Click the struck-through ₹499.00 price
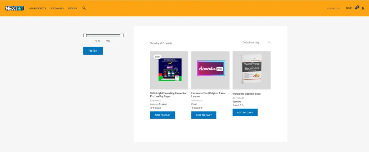 point(154,104)
